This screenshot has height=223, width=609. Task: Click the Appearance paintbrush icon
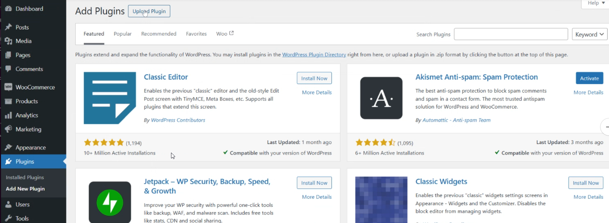pos(8,148)
